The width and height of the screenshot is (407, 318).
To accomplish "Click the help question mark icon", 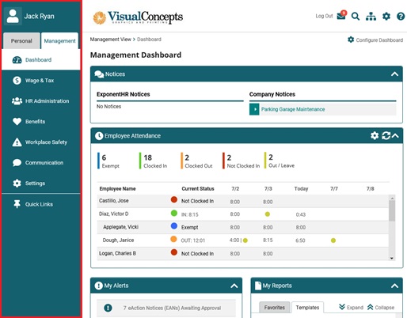I will 401,17.
